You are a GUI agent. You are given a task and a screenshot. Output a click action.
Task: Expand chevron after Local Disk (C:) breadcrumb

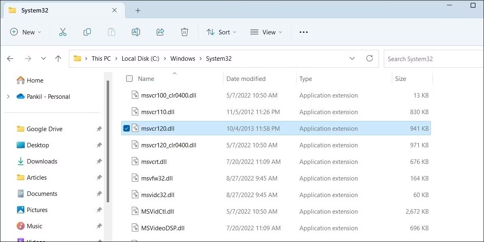click(165, 59)
